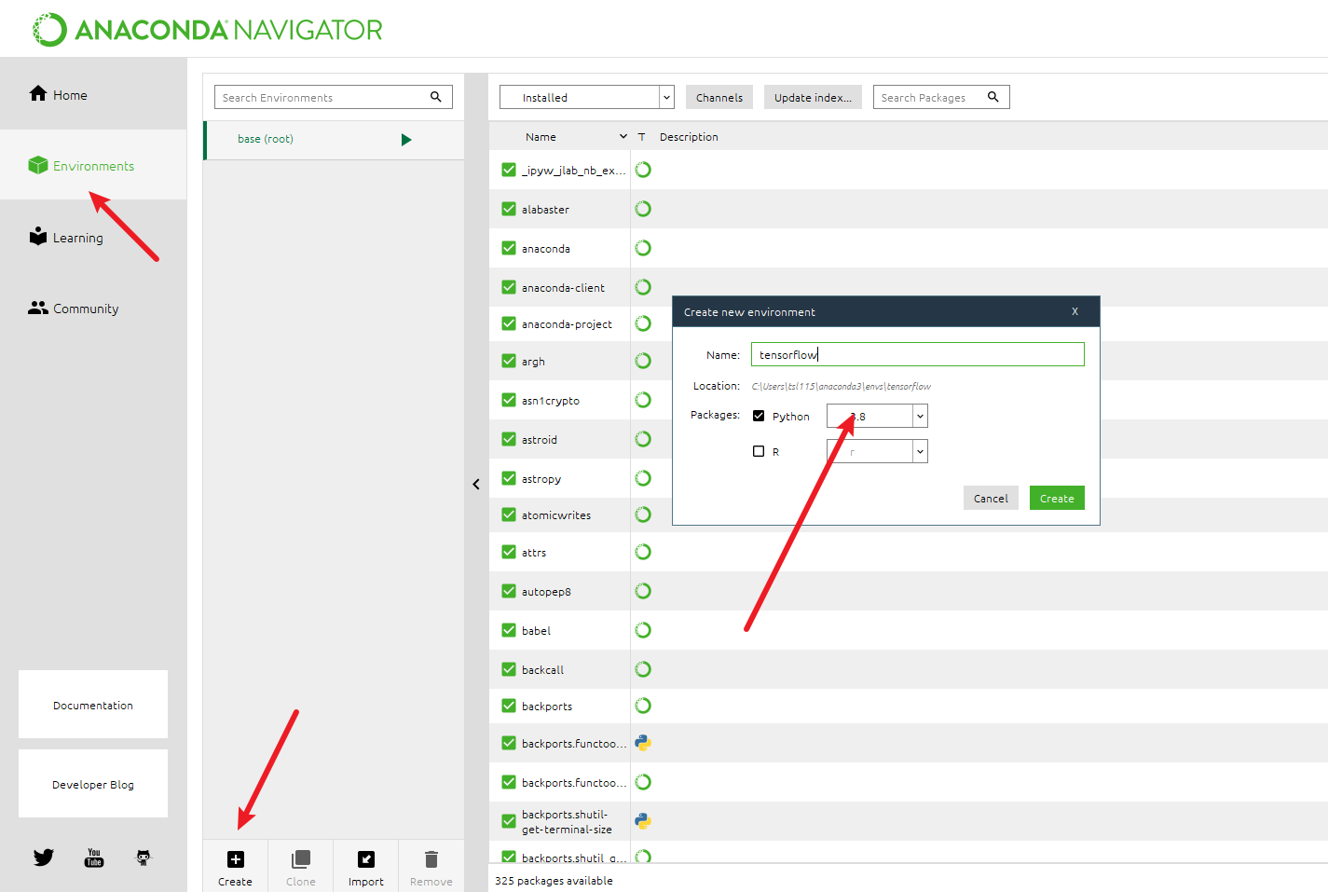This screenshot has height=892, width=1328.
Task: Open the Installed packages filter dropdown
Action: [x=666, y=97]
